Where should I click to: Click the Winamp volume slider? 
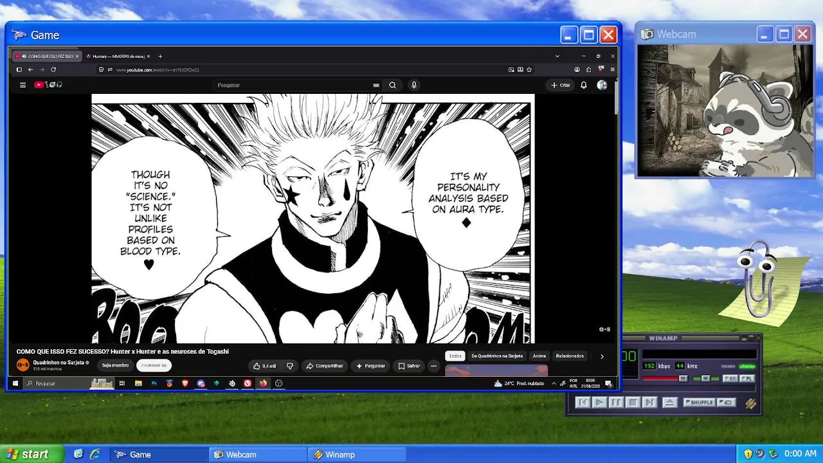[x=666, y=379]
